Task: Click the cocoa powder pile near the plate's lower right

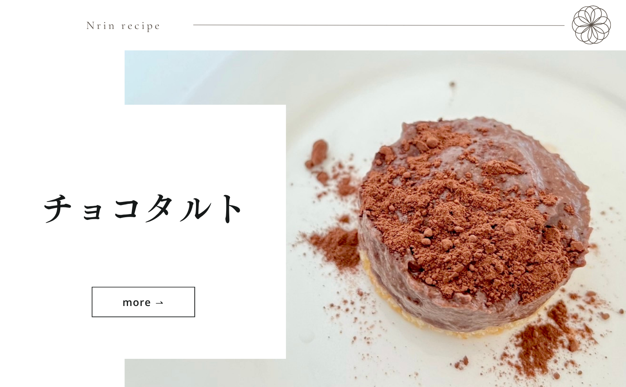Action: 548,340
